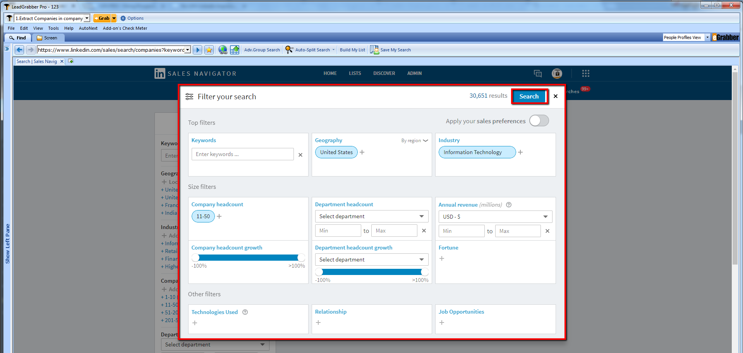Open Options gear icon
The width and height of the screenshot is (743, 353).
pos(123,18)
